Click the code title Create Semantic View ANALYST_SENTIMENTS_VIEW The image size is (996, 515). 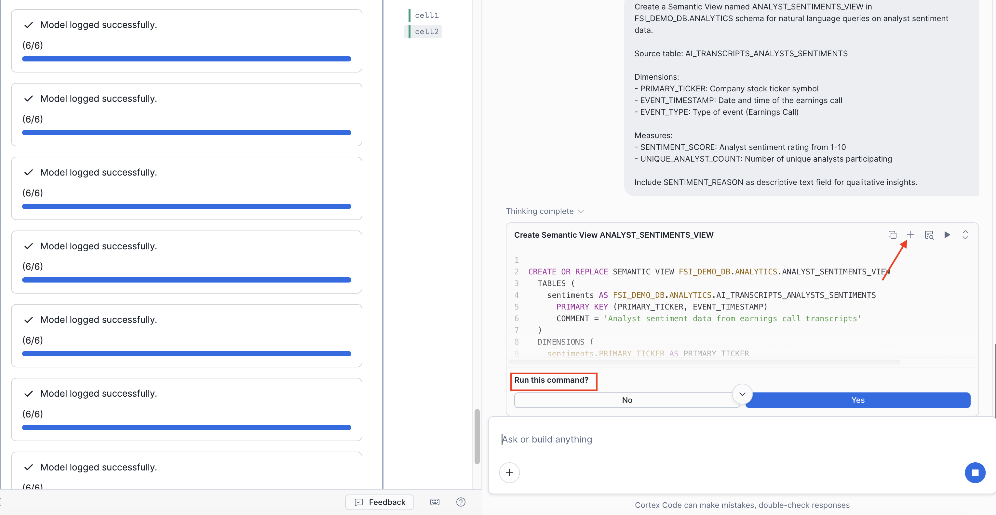613,235
